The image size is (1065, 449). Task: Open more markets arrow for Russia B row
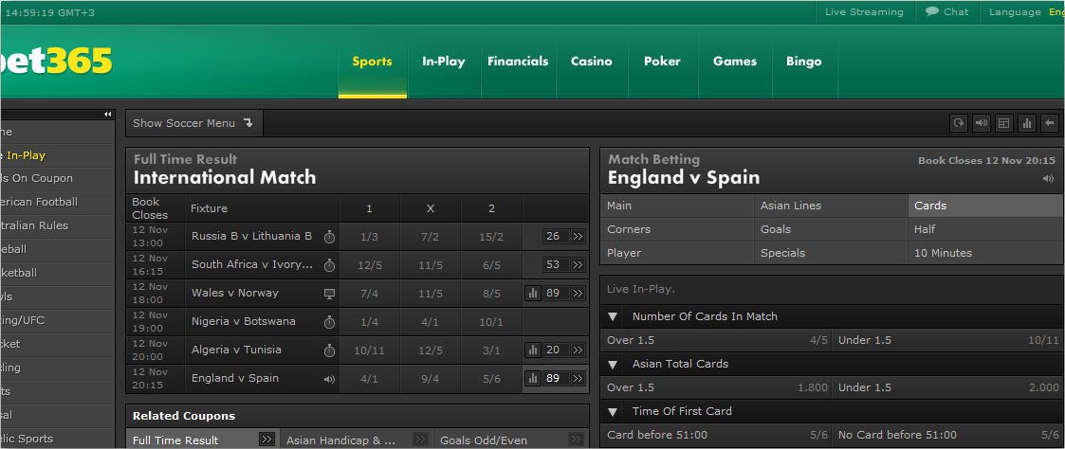(578, 236)
